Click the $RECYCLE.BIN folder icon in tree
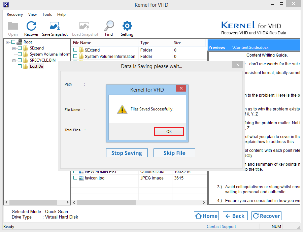This screenshot has height=232, width=303. point(26,60)
